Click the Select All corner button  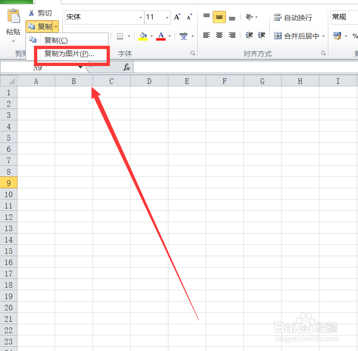pyautogui.click(x=8, y=81)
